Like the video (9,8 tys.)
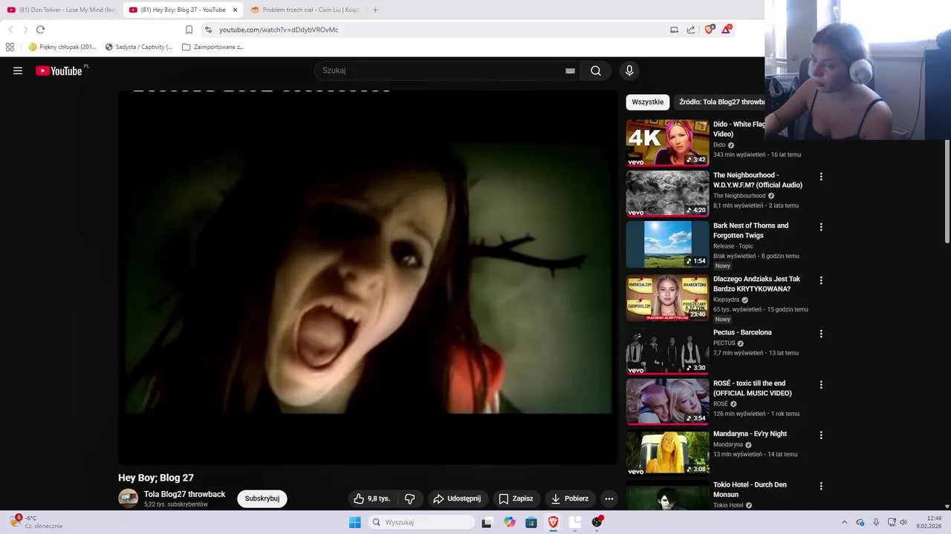The image size is (951, 534). click(x=372, y=498)
